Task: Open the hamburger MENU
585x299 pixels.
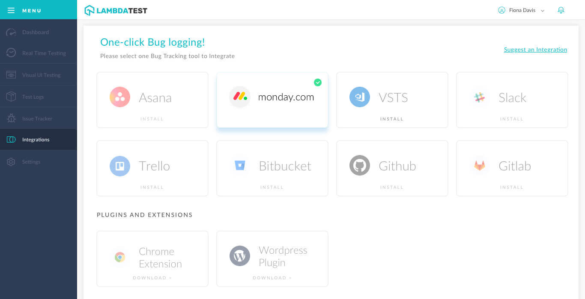Action: (11, 10)
